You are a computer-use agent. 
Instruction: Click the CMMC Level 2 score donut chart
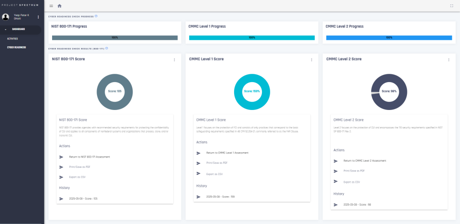389,91
